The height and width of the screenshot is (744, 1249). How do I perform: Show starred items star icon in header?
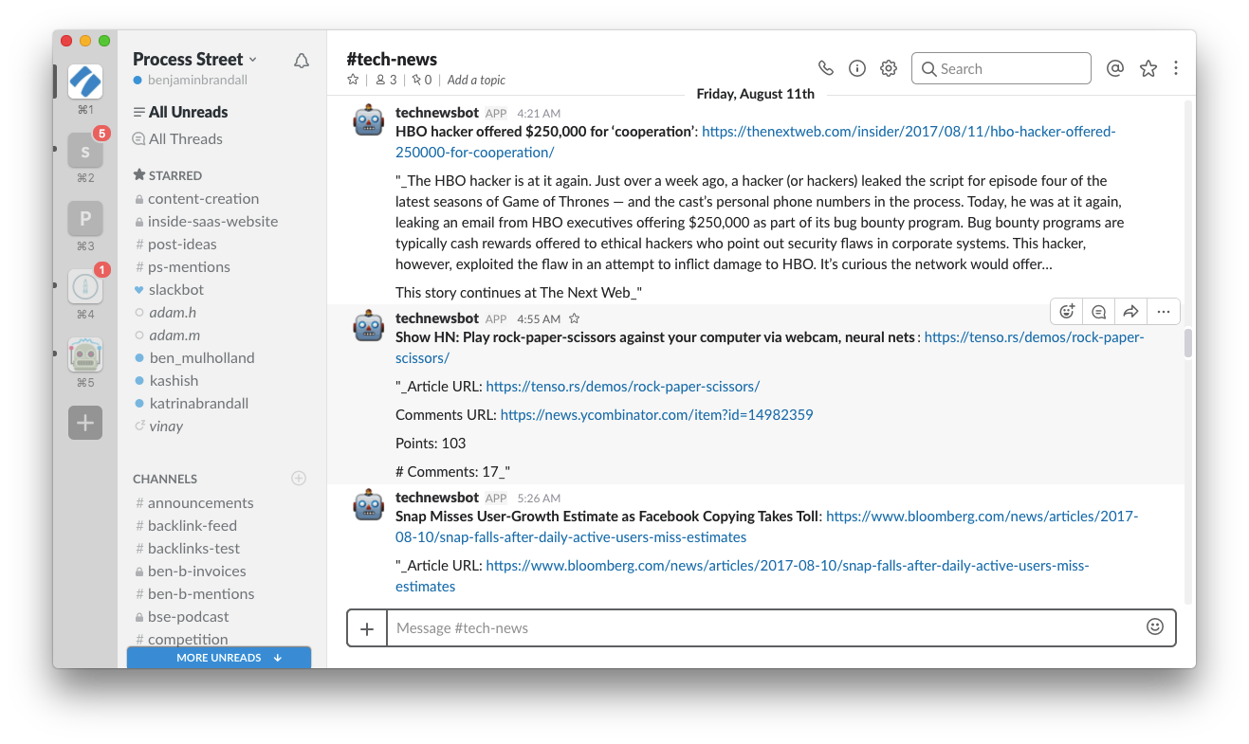click(x=1148, y=68)
